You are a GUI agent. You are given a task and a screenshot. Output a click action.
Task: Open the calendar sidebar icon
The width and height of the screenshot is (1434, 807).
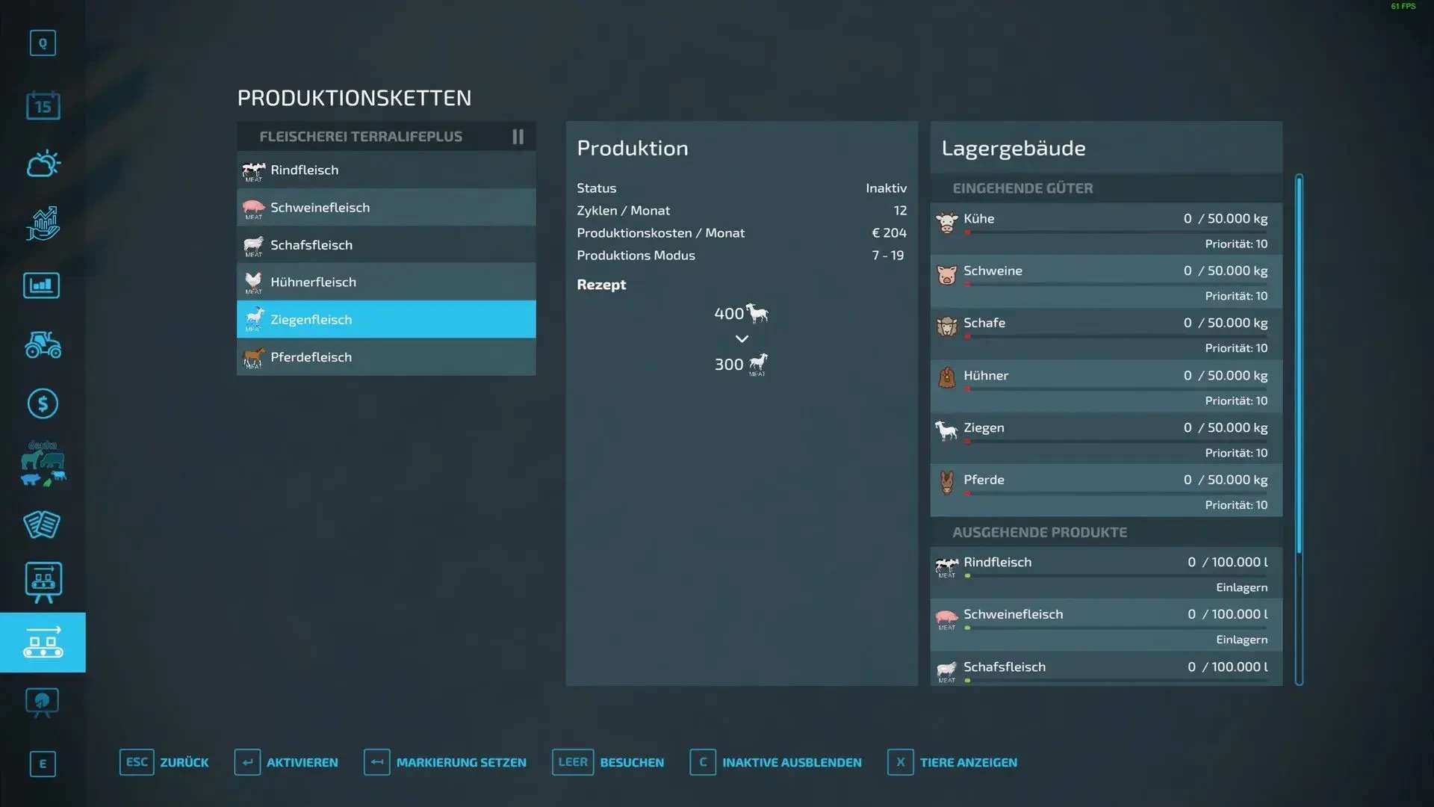pos(43,105)
